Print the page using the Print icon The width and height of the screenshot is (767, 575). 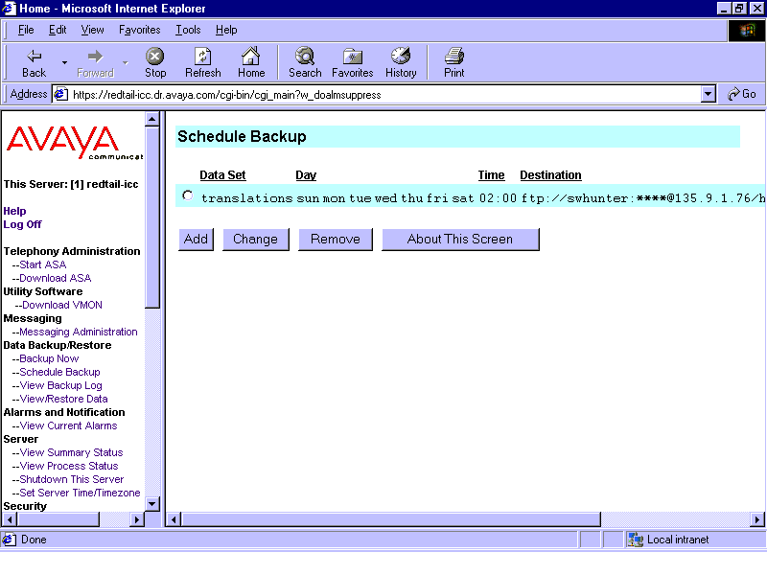coord(453,57)
